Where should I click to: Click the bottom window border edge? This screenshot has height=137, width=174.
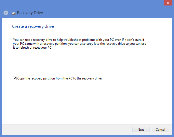pyautogui.click(x=87, y=136)
